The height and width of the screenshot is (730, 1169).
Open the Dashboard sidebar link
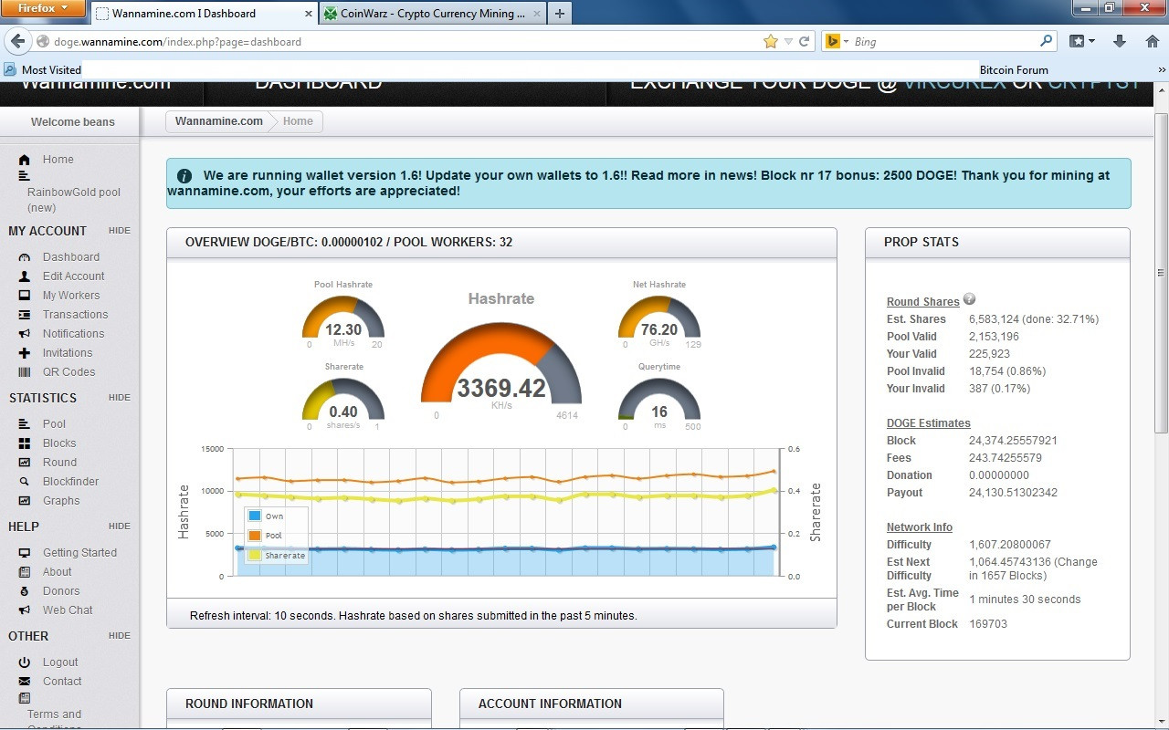(71, 257)
